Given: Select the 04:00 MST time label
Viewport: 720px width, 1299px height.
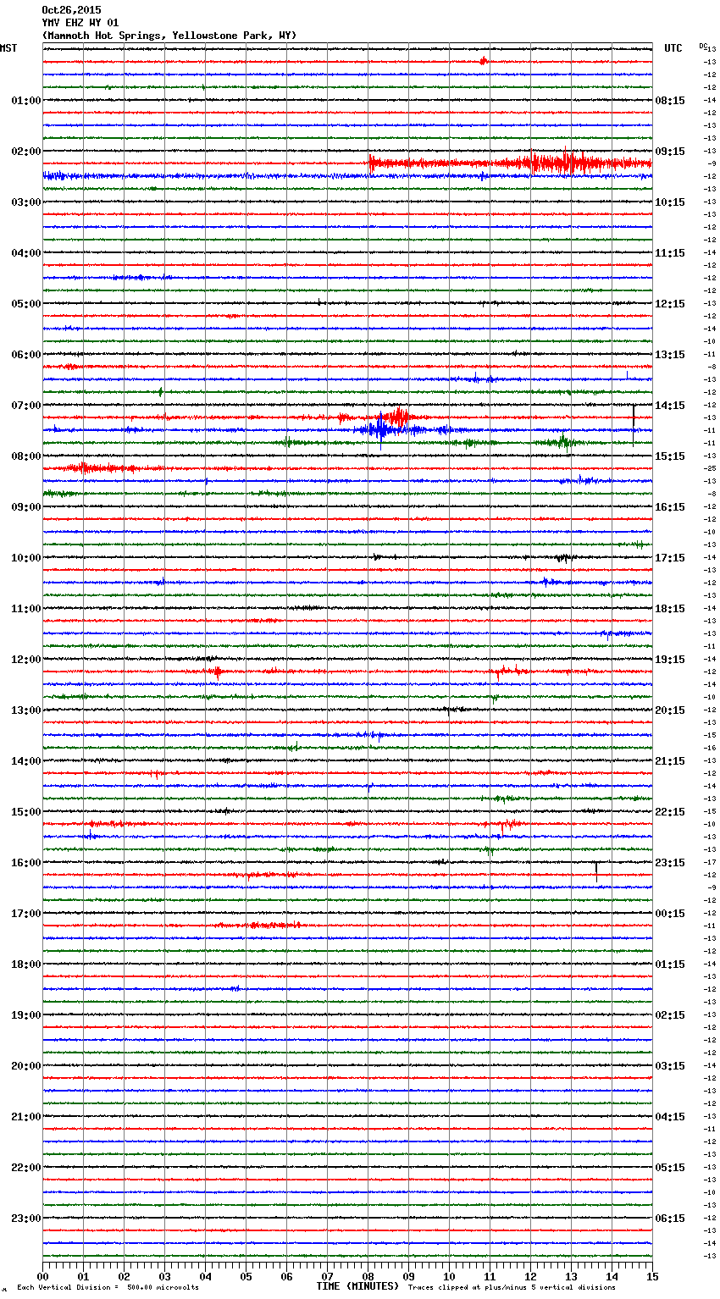Looking at the screenshot, I should [x=25, y=252].
